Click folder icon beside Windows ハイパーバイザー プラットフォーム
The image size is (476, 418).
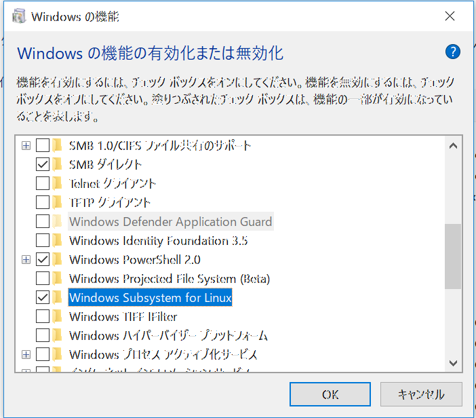tap(57, 335)
